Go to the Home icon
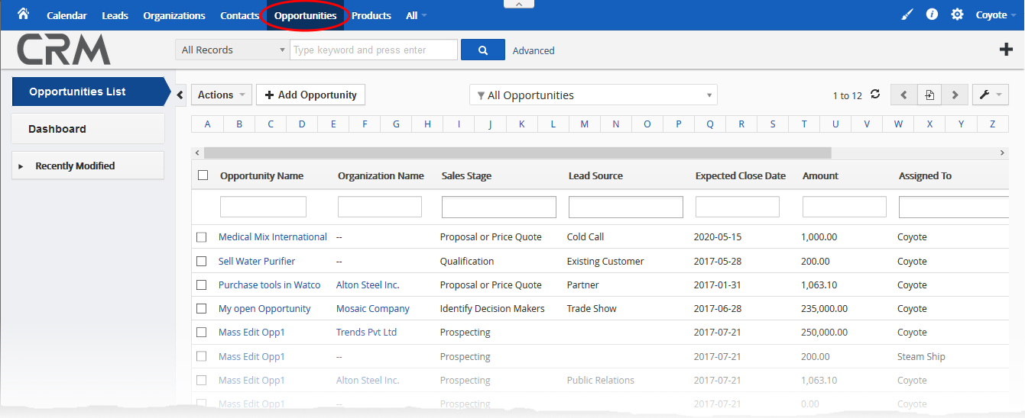Image resolution: width=1025 pixels, height=418 pixels. point(23,14)
